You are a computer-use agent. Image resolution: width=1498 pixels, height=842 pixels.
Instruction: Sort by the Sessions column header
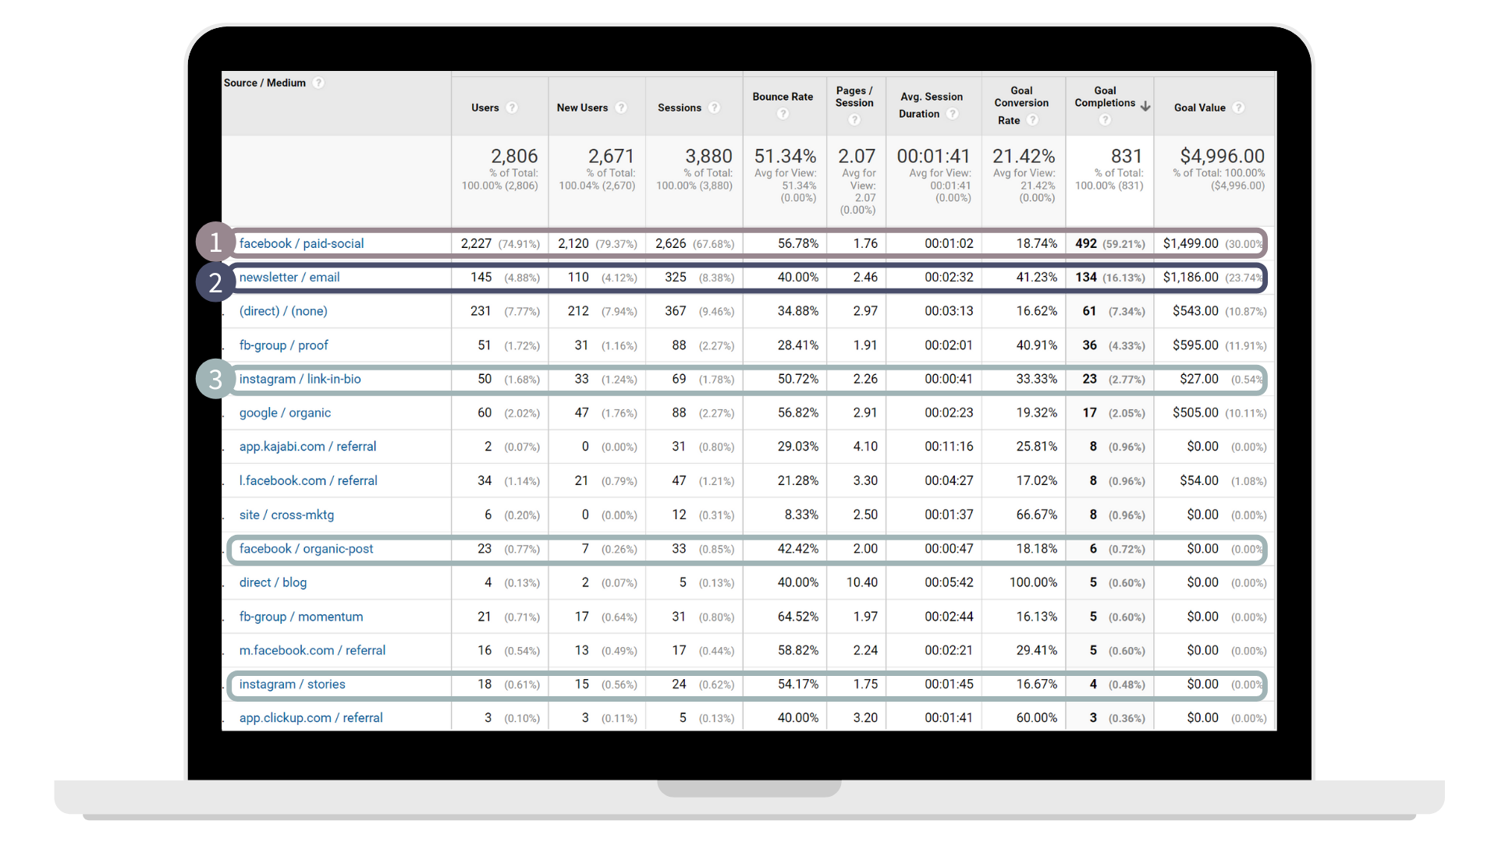coord(679,108)
